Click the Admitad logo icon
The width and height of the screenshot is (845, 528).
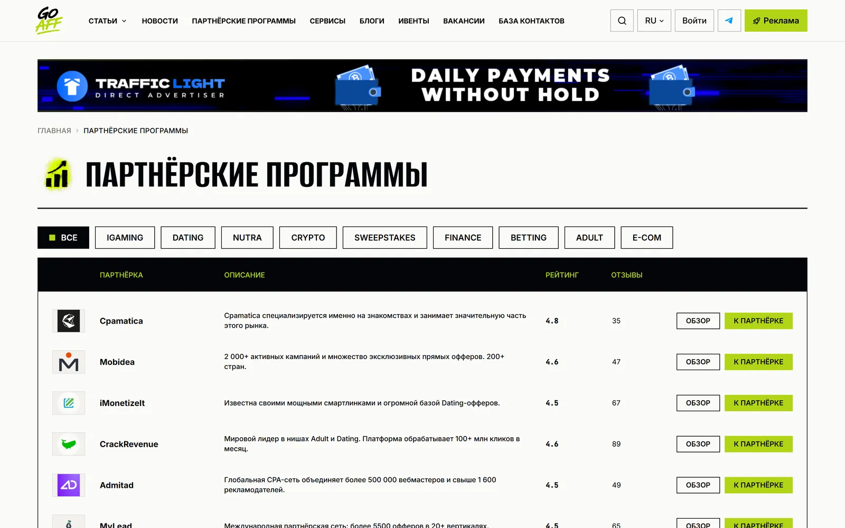[69, 485]
